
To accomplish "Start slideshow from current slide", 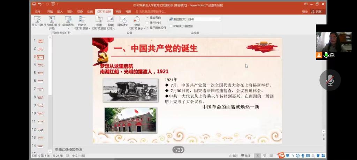I will click(x=52, y=22).
